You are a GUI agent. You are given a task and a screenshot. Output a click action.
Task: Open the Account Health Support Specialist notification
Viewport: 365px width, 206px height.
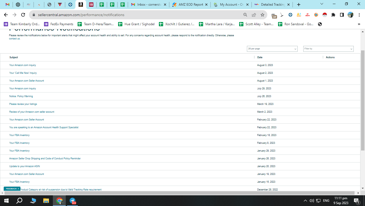coord(44,127)
